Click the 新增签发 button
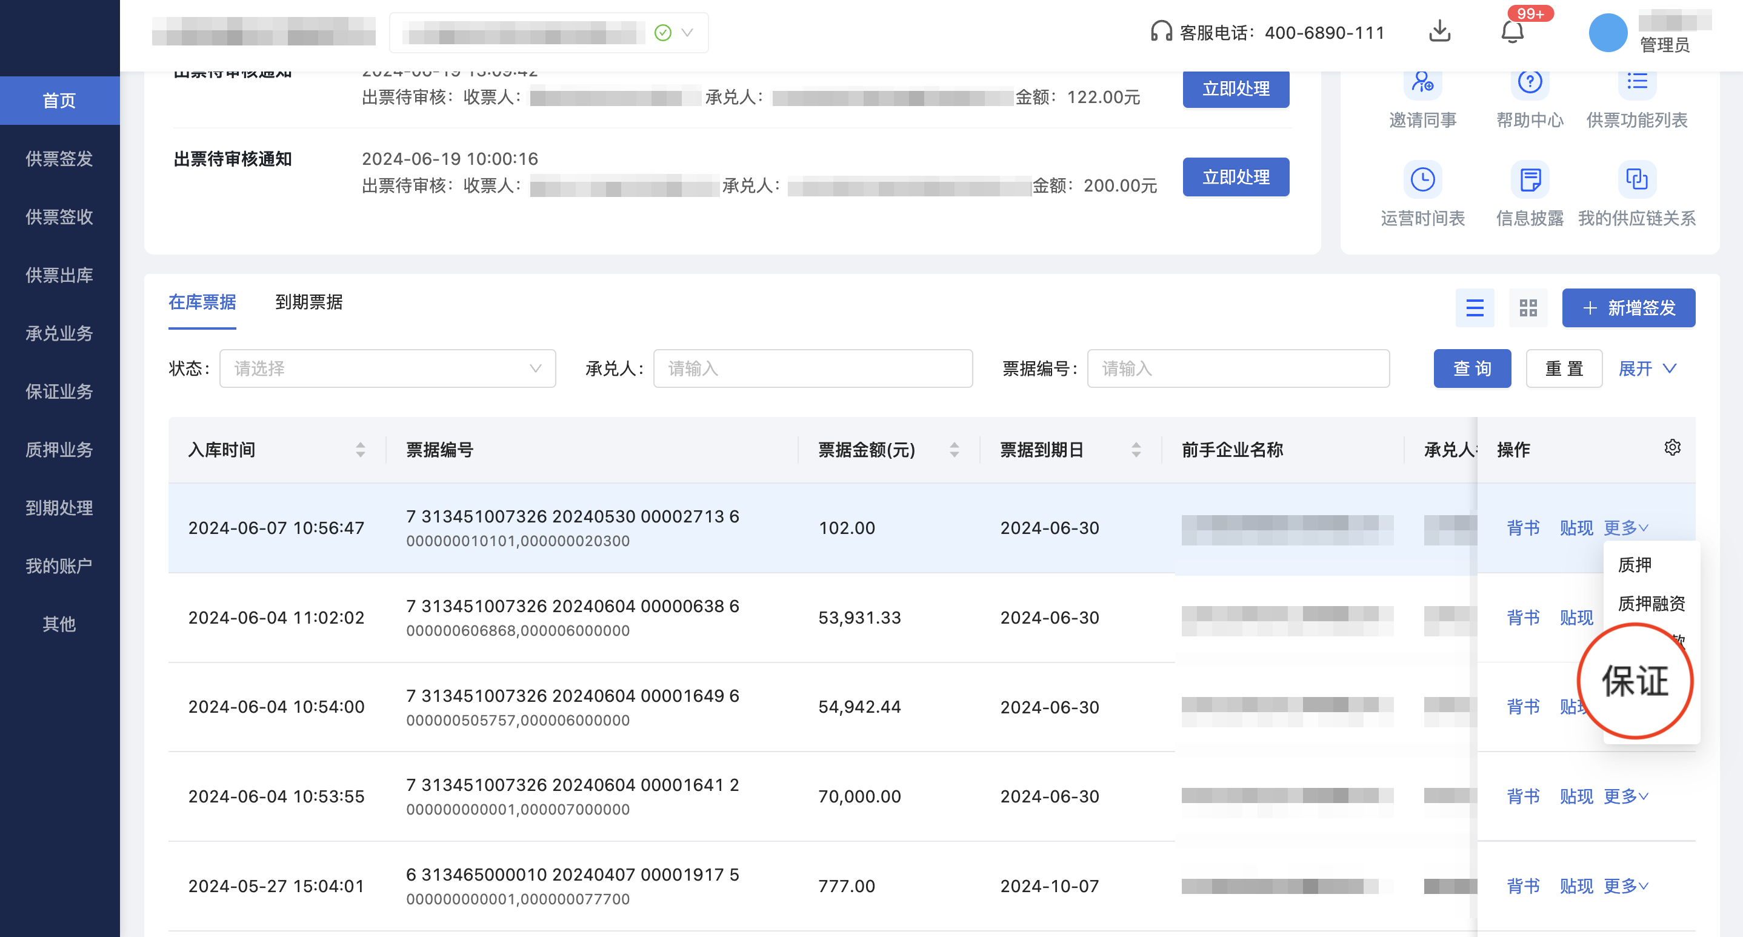Image resolution: width=1743 pixels, height=937 pixels. pos(1628,308)
